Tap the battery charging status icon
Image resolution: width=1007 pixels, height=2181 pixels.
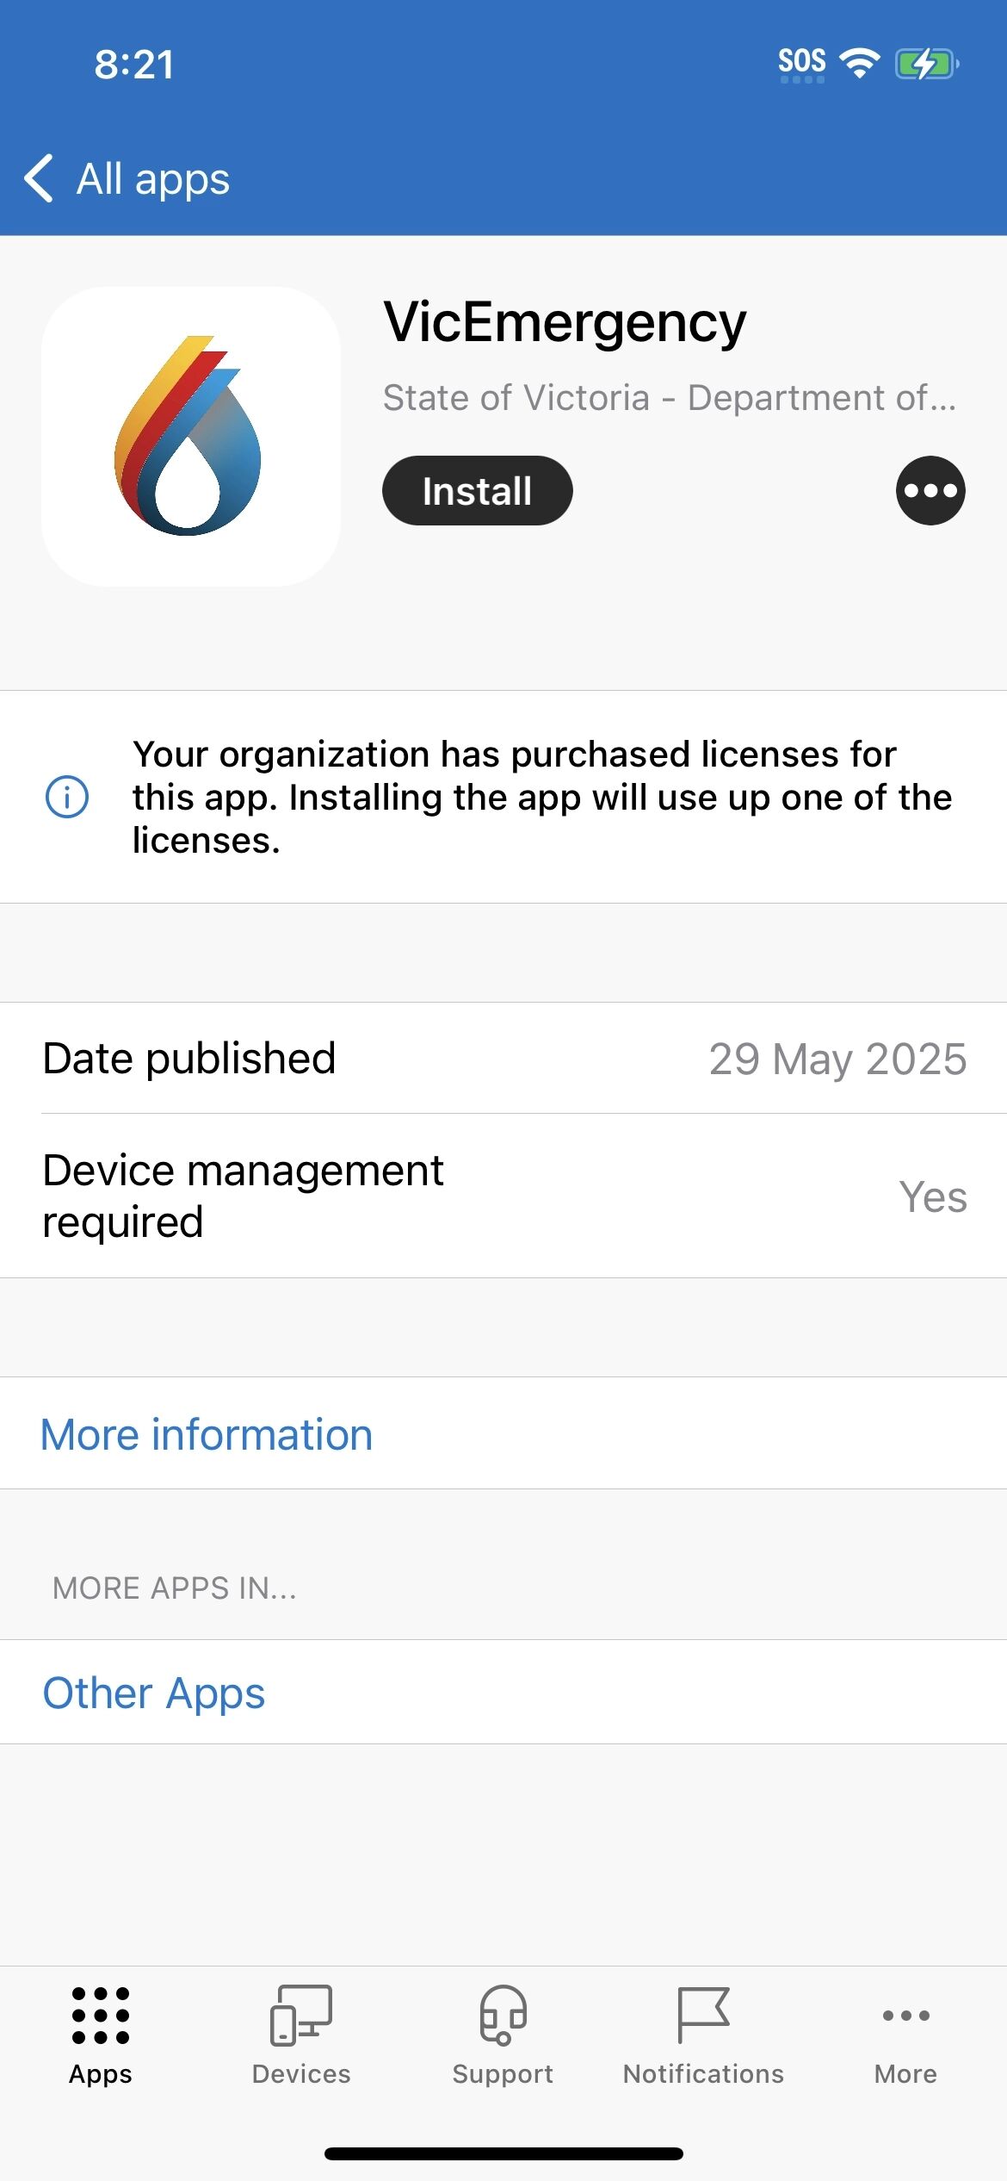coord(927,64)
